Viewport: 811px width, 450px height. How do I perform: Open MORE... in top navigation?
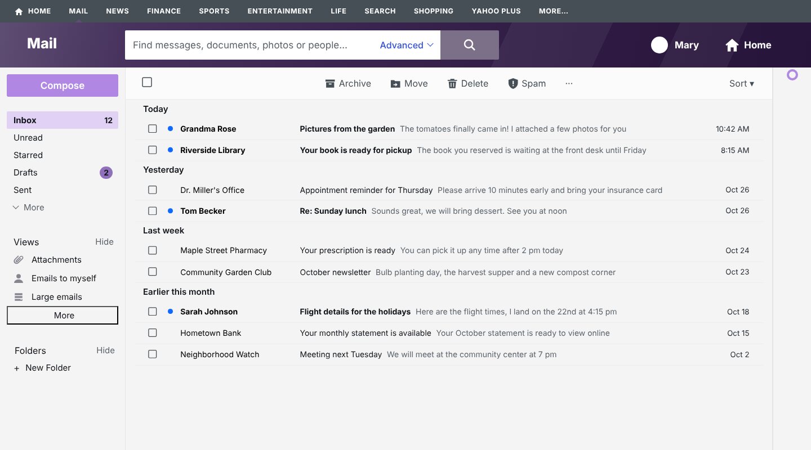click(x=554, y=11)
